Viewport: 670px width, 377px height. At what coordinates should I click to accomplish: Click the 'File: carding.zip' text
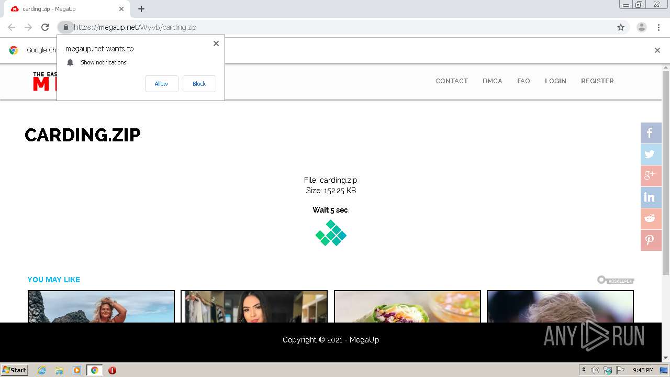(x=331, y=180)
